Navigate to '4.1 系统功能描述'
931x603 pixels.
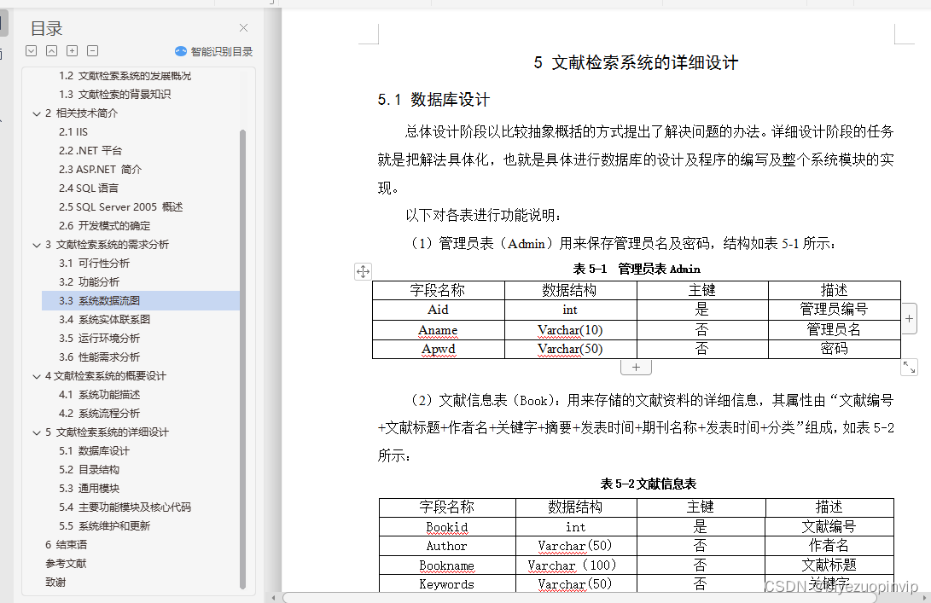99,395
